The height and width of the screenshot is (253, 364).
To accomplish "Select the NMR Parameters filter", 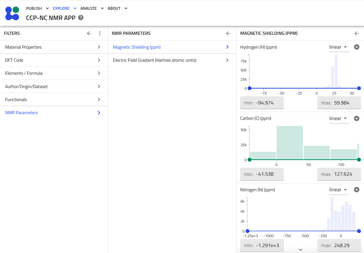I will click(x=54, y=113).
